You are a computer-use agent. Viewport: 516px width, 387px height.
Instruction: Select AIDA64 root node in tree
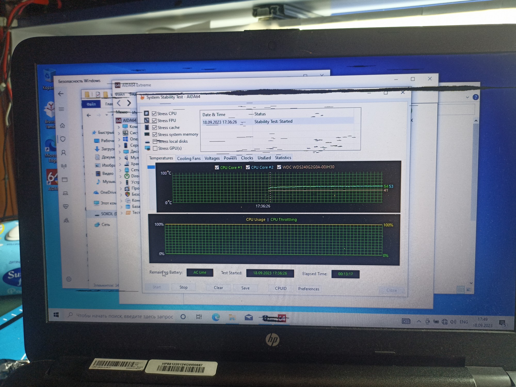(126, 120)
